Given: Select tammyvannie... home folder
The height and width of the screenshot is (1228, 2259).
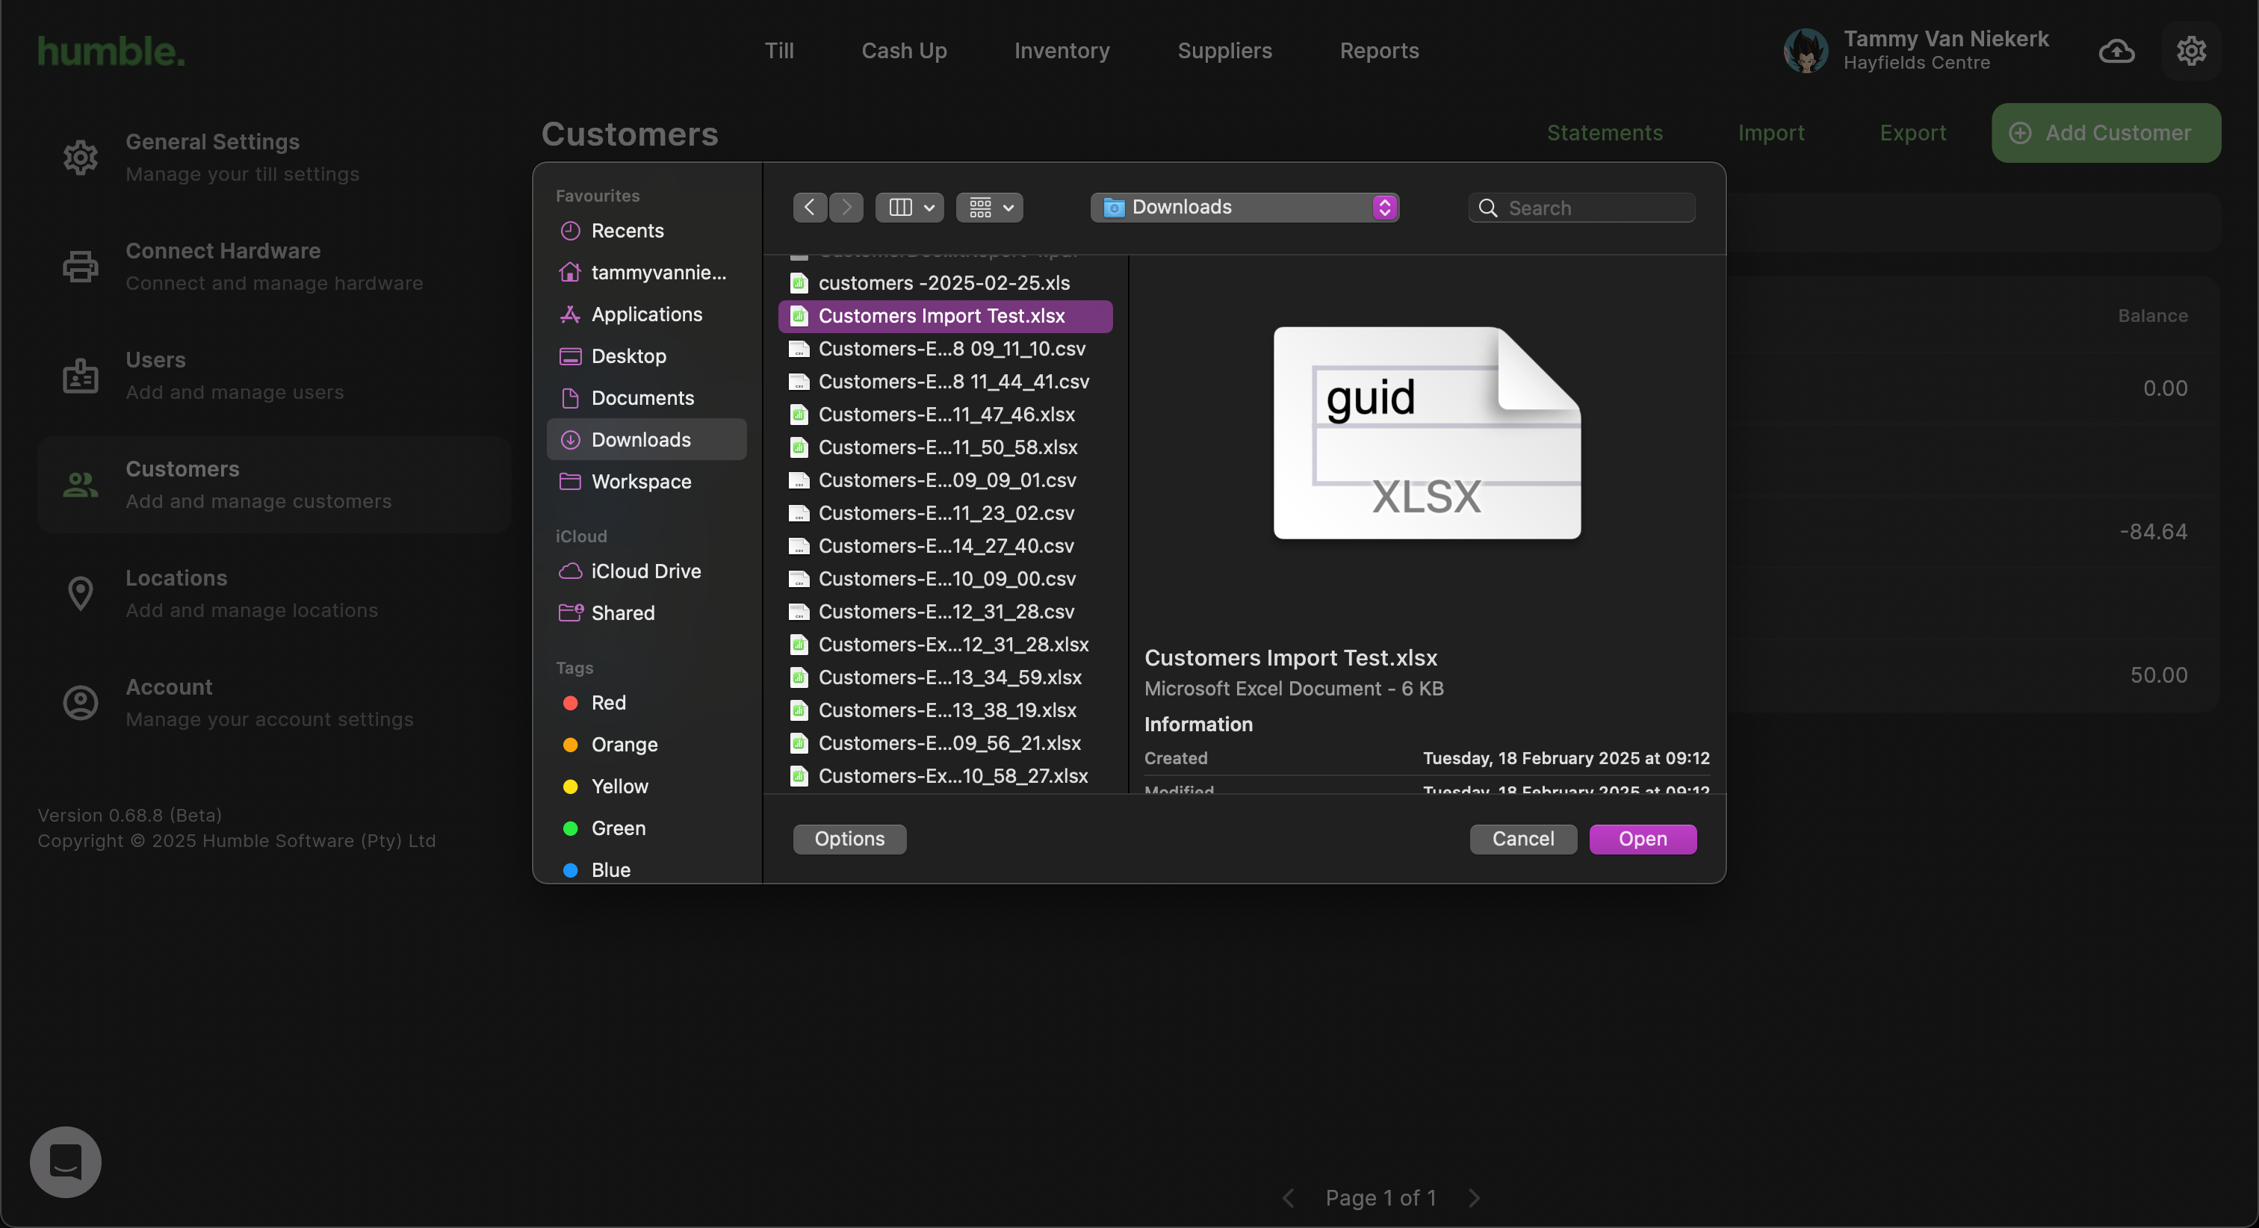Looking at the screenshot, I should click(x=646, y=272).
